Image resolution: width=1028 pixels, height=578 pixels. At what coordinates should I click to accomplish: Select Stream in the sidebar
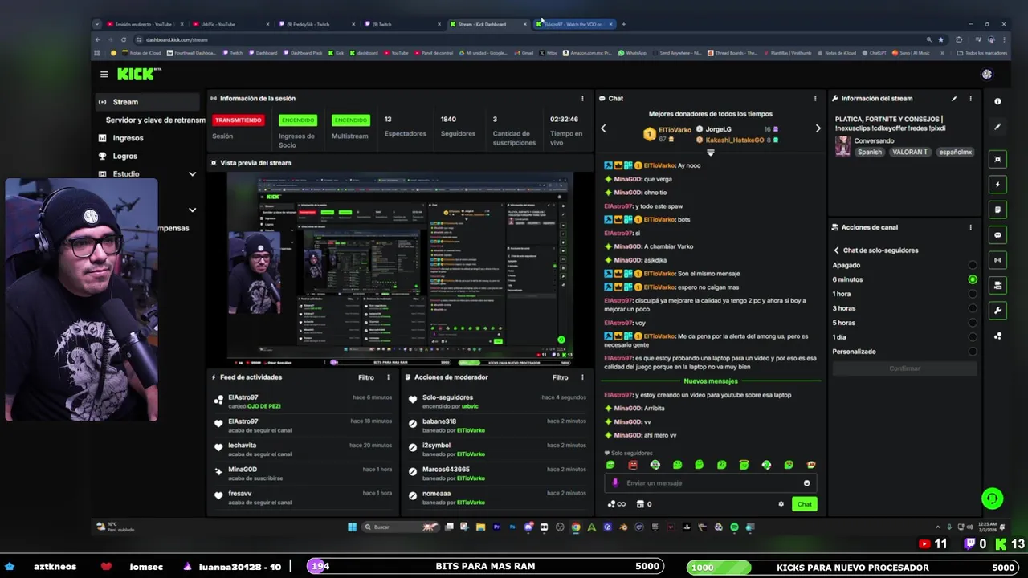[x=146, y=102]
